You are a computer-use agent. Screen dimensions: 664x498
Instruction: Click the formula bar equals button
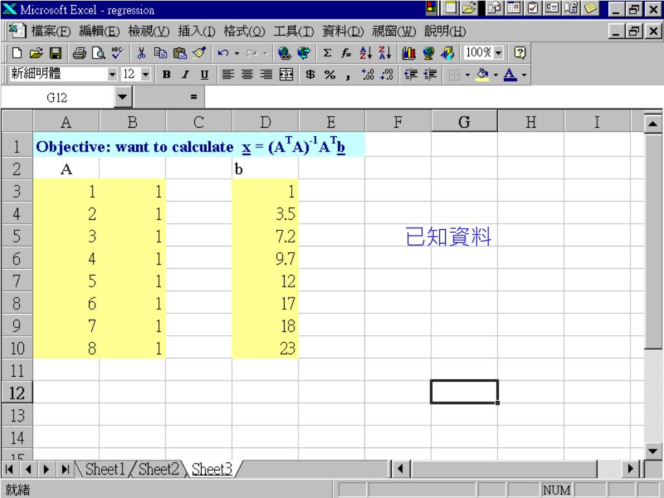point(193,97)
